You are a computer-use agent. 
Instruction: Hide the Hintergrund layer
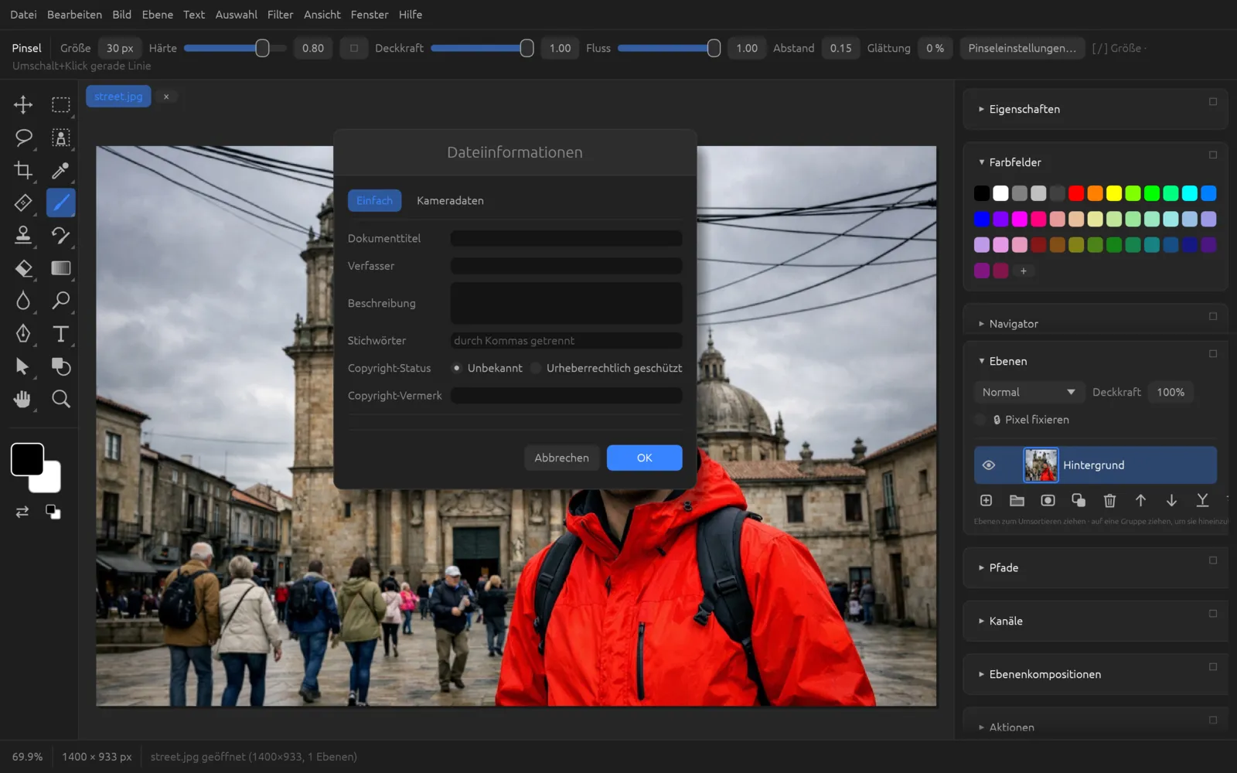pos(988,465)
